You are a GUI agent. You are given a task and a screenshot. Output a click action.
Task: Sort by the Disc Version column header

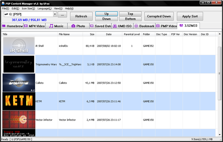[191, 34]
